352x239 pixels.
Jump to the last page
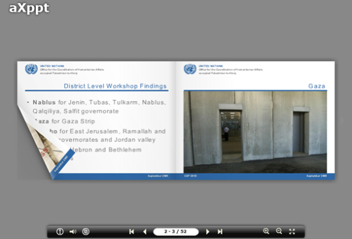(x=220, y=231)
